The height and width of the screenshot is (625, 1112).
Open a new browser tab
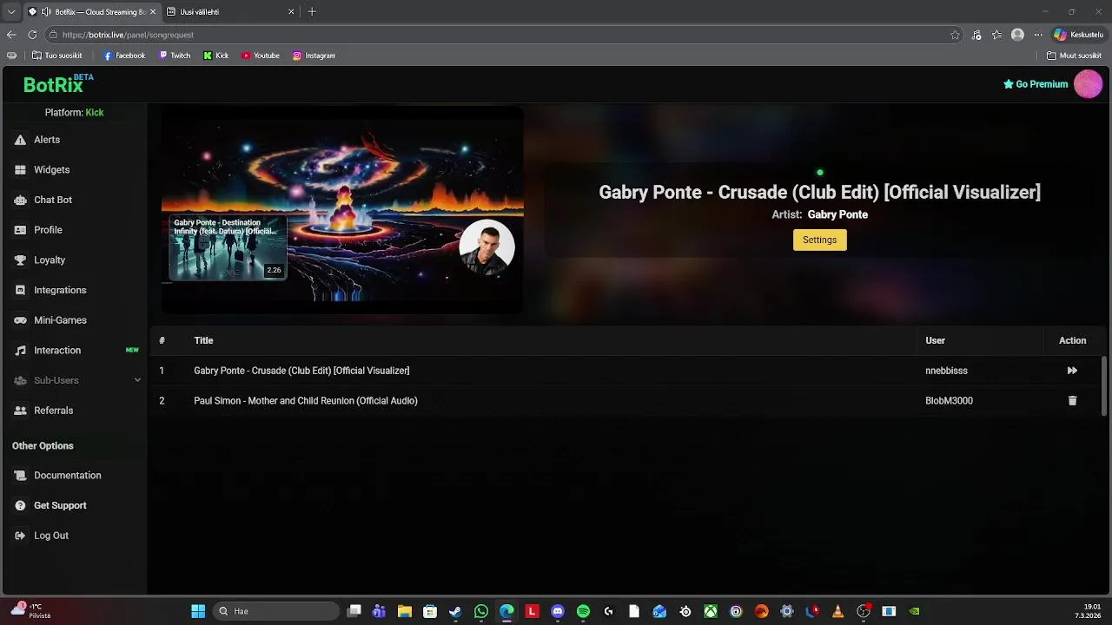312,12
